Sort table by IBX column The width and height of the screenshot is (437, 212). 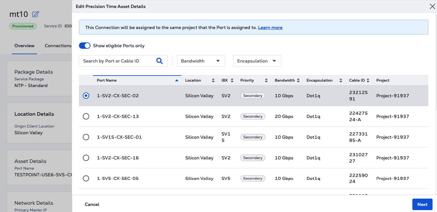point(232,81)
